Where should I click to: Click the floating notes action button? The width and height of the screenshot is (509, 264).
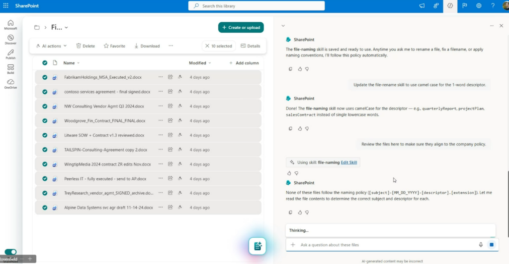coord(257,246)
